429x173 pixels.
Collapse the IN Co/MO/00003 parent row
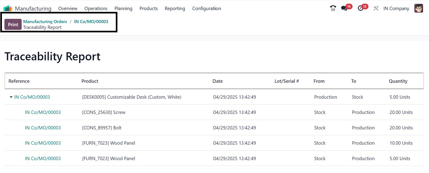point(11,97)
